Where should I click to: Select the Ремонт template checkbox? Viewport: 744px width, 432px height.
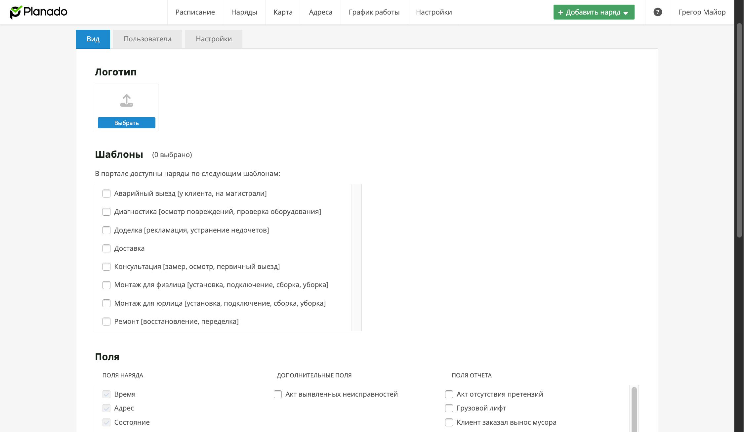(x=106, y=322)
